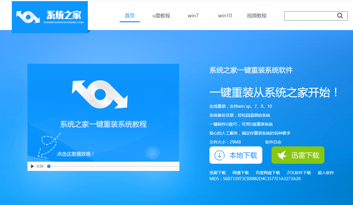Switch to the win10 section
Image resolution: width=353 pixels, height=205 pixels.
click(225, 16)
